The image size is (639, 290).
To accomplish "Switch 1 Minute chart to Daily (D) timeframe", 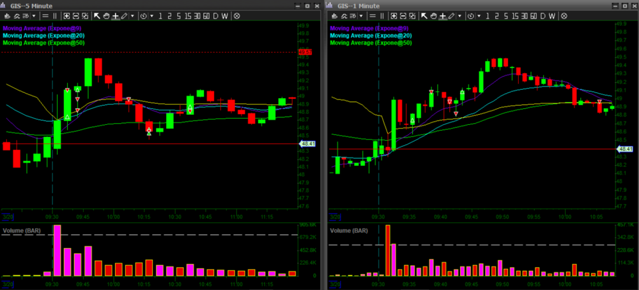I will [x=542, y=15].
